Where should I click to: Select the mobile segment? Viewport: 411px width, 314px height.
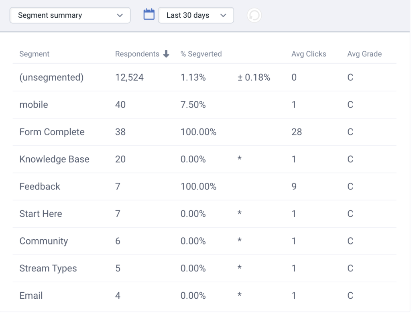(x=34, y=105)
